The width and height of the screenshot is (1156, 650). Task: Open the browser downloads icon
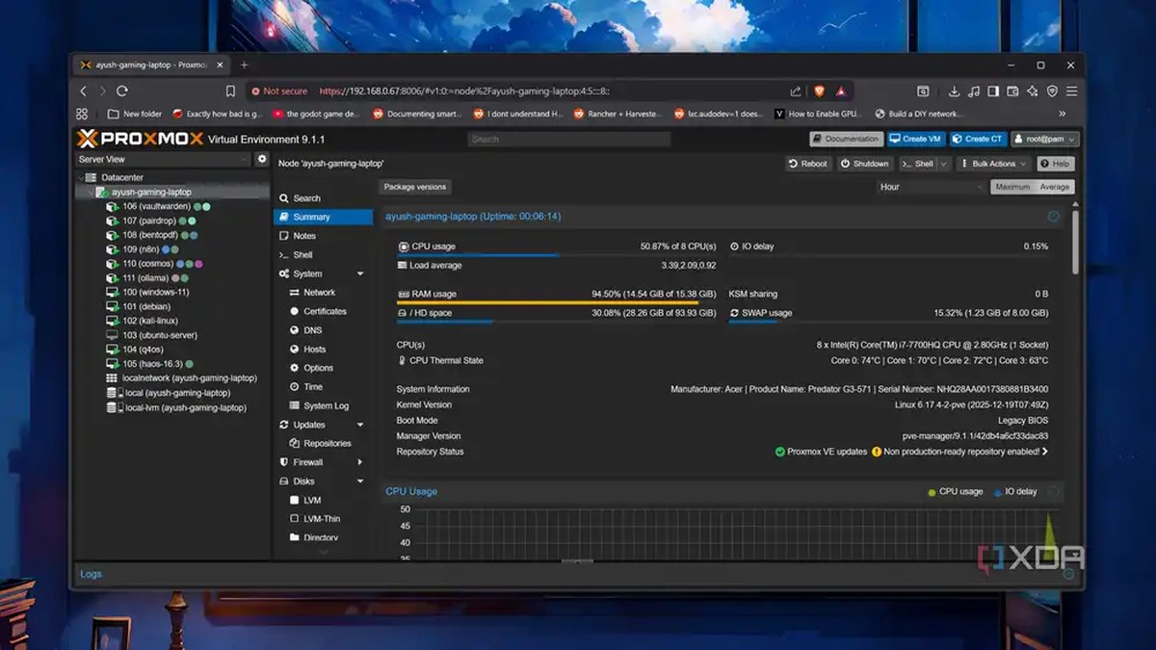(x=954, y=91)
